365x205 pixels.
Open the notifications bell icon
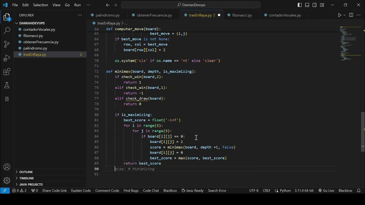point(359,190)
